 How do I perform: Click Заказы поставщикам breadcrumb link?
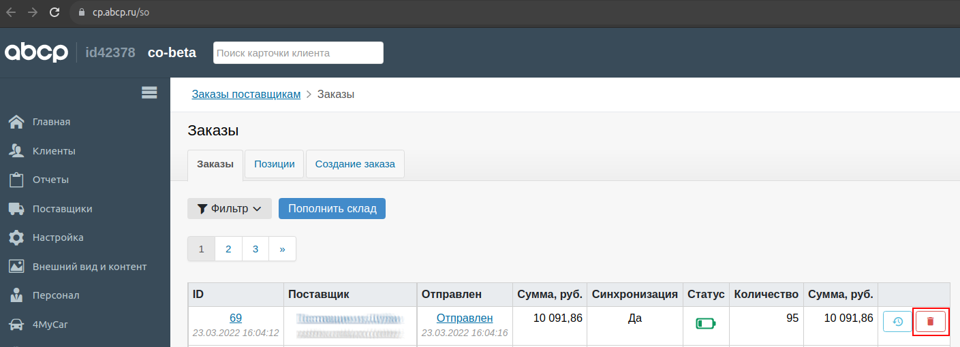[x=246, y=95]
